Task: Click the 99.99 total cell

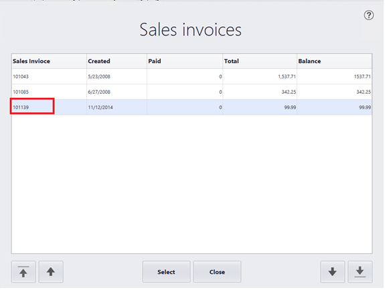Action: tap(260, 107)
